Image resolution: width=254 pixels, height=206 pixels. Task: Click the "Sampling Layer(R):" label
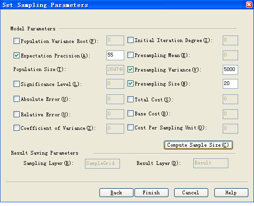pyautogui.click(x=49, y=163)
